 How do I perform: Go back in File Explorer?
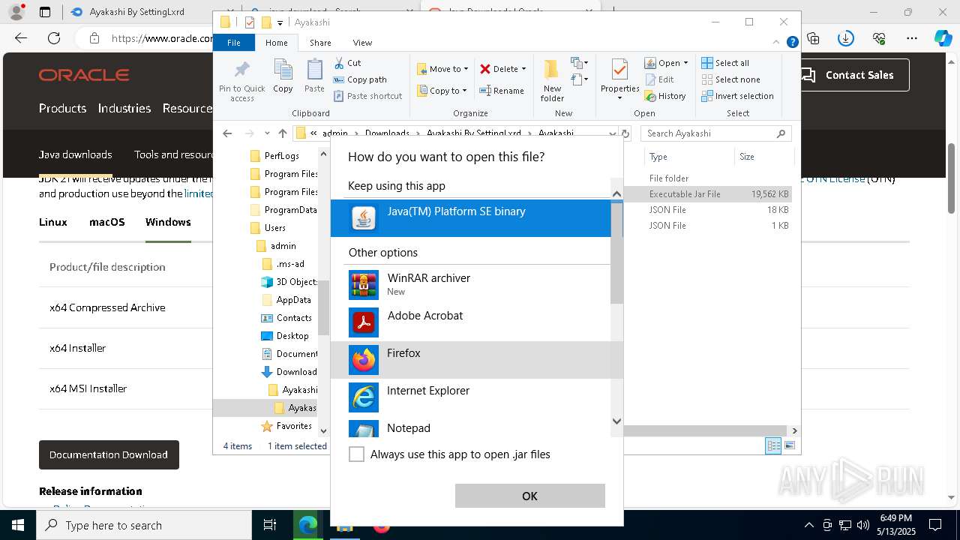[227, 133]
